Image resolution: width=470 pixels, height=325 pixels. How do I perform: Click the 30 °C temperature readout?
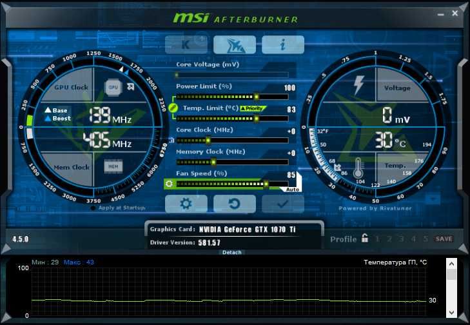(x=390, y=141)
